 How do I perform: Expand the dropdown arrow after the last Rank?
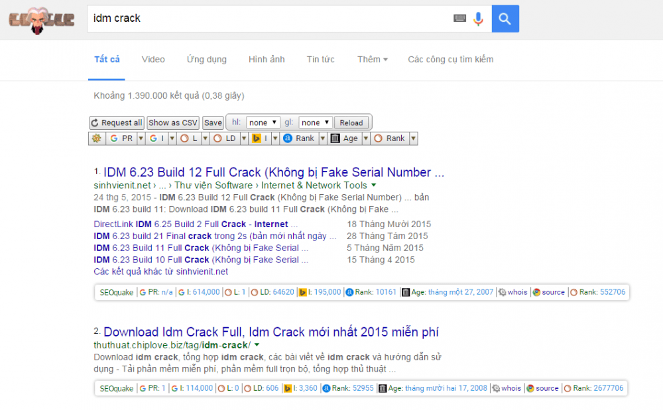pos(414,138)
